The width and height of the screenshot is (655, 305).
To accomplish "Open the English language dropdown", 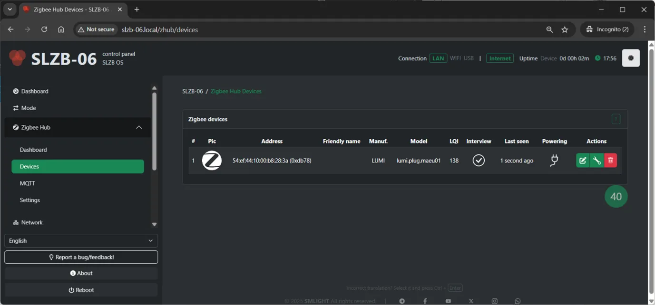I will coord(81,241).
